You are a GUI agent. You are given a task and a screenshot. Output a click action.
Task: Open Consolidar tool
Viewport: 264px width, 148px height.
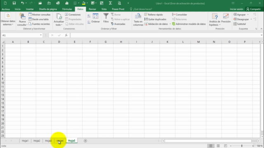179,15
